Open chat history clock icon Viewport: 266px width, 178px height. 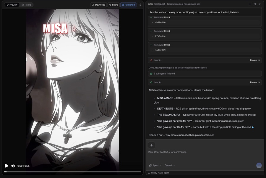(255, 4)
